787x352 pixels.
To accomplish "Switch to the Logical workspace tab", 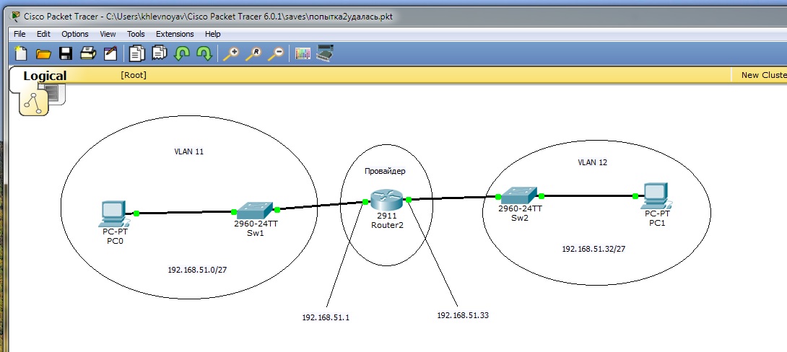I will pyautogui.click(x=45, y=76).
